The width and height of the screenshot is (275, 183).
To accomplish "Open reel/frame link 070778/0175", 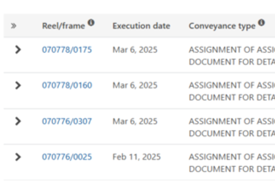I will click(67, 49).
